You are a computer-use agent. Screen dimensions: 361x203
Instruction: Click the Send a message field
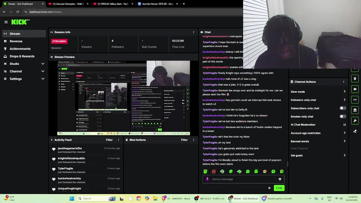(x=243, y=179)
